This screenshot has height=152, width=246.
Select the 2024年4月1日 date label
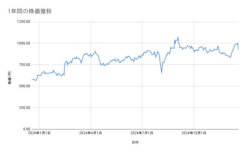(x=91, y=133)
